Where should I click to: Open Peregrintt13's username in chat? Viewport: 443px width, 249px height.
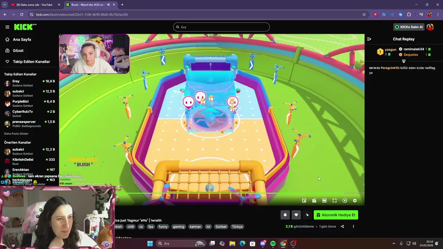coord(390,68)
